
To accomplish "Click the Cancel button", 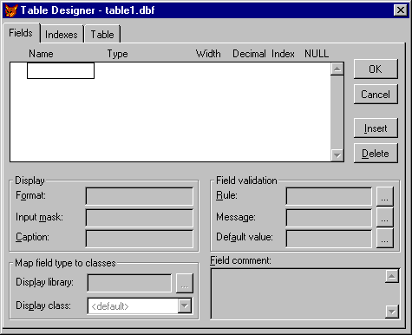I will click(376, 95).
